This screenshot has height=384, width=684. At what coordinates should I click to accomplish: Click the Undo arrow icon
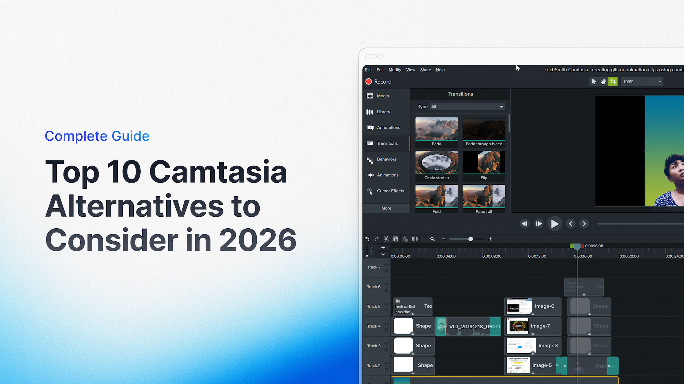(x=367, y=239)
